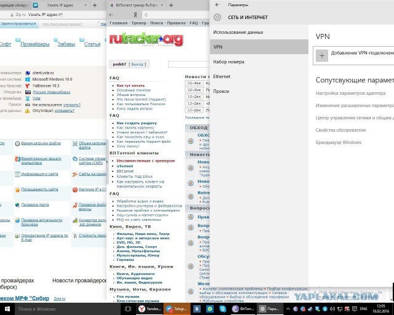Open Главная in the RuTracker top menu
Image resolution: width=394 pixels, height=315 pixels.
[118, 23]
